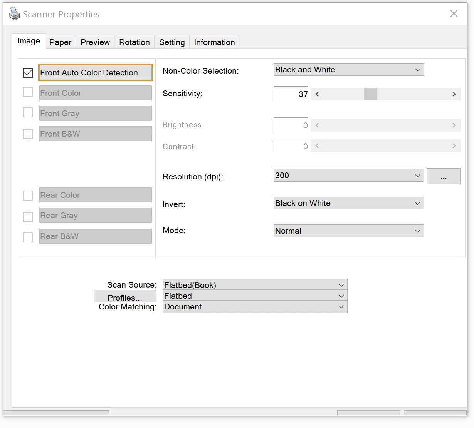Expand the Resolution (dpi) dropdown
Screen dimensions: 474x428
tap(348, 176)
